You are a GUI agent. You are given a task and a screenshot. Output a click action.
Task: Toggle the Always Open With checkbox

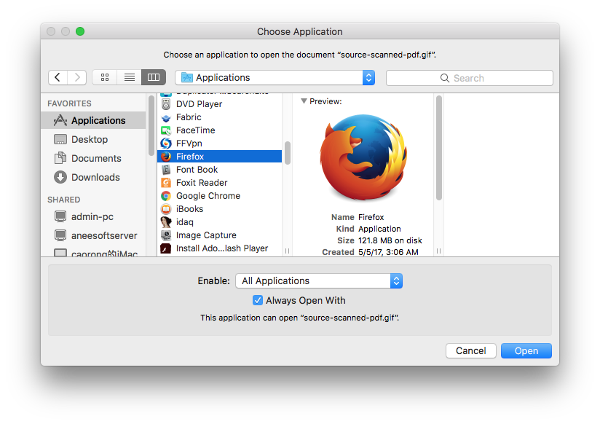[x=258, y=300]
